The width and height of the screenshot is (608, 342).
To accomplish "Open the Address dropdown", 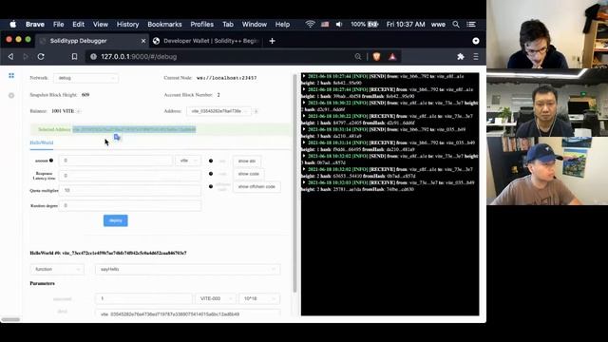I will (x=218, y=111).
